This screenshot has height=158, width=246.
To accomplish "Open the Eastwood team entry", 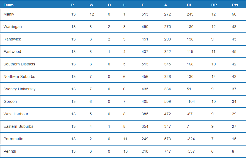I will [x=12, y=52].
